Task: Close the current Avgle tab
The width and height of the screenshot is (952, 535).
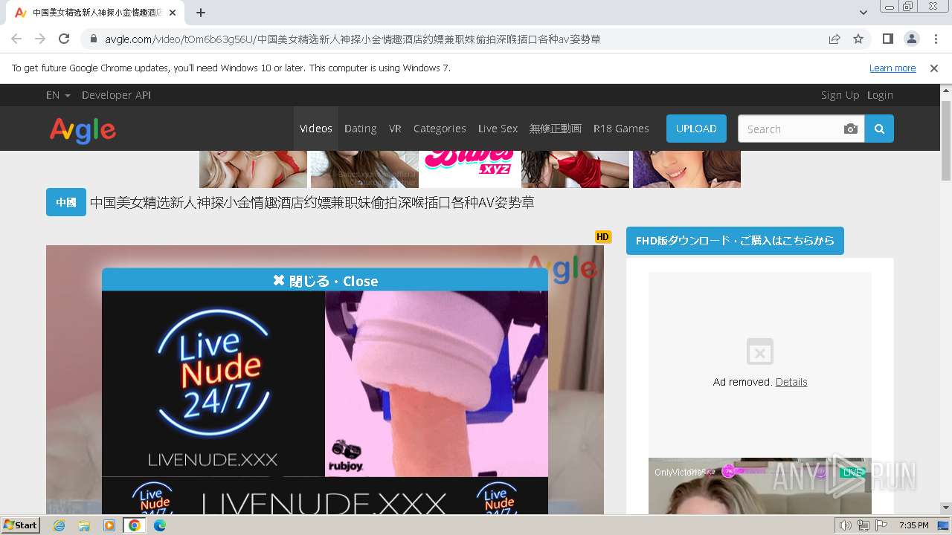Action: point(173,13)
